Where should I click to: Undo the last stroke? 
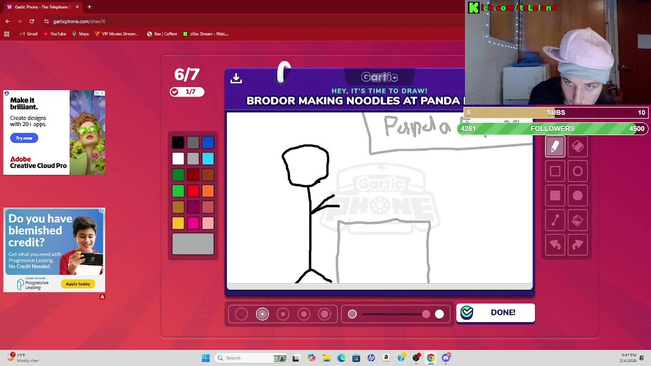click(x=555, y=245)
